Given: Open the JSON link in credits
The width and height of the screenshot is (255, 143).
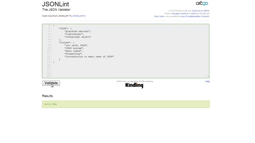Looking at the screenshot, I should pyautogui.click(x=193, y=14).
